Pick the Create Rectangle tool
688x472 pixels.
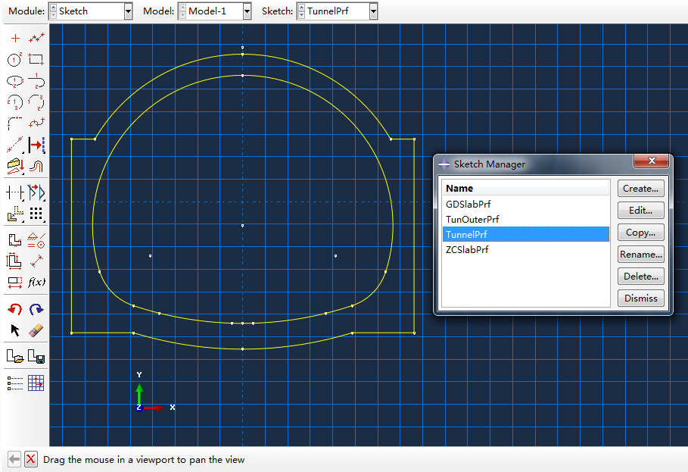[36, 58]
